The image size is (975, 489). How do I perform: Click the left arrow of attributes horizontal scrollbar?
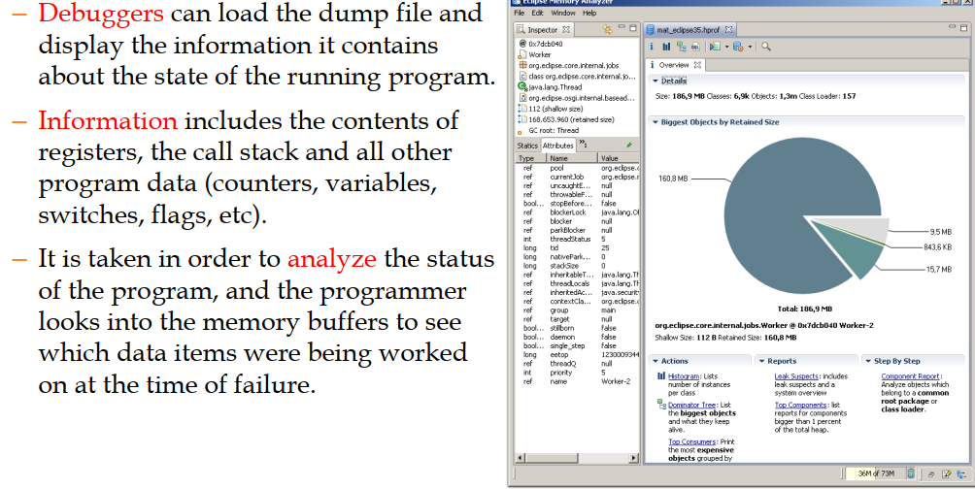[521, 458]
